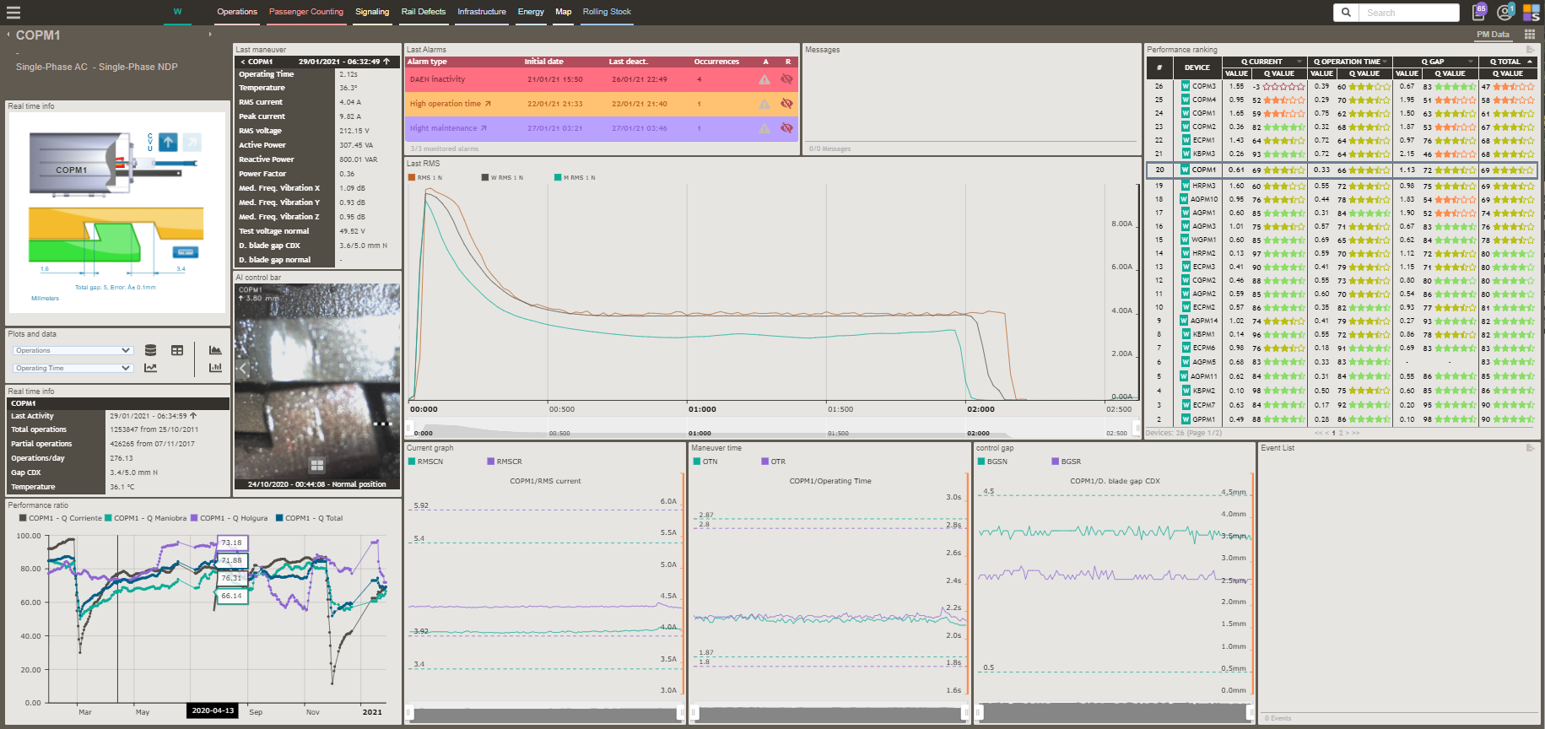Click the Search input field
Image resolution: width=1545 pixels, height=729 pixels.
pyautogui.click(x=1408, y=13)
